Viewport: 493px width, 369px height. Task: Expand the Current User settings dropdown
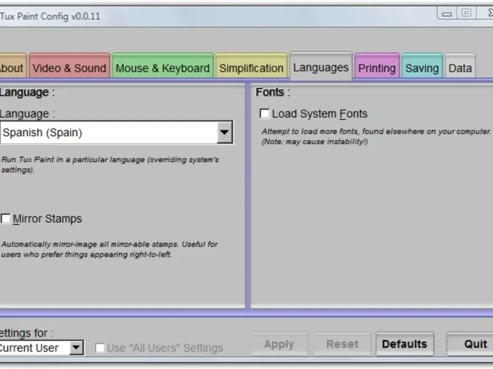tap(76, 347)
